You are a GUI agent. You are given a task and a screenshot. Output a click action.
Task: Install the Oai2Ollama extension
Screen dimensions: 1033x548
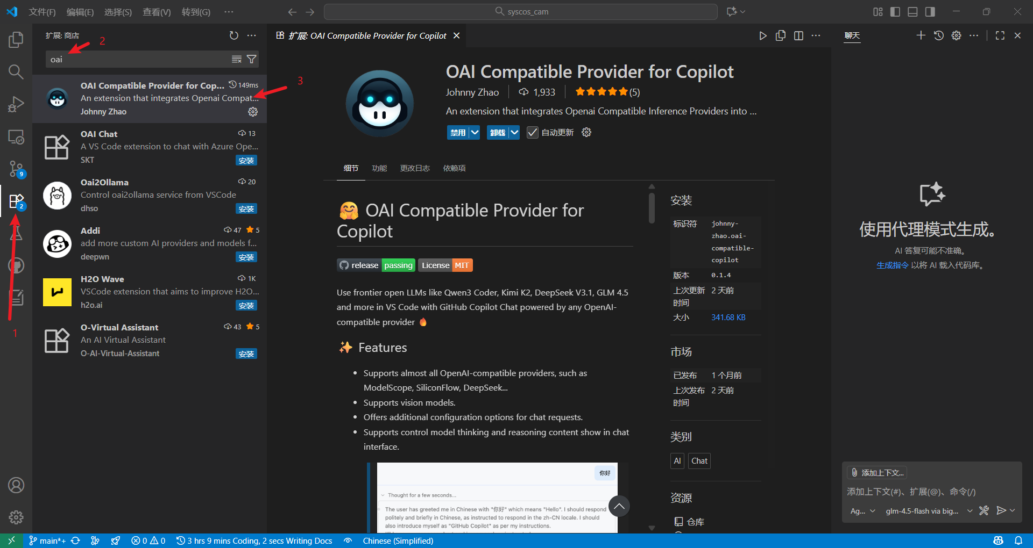tap(246, 208)
